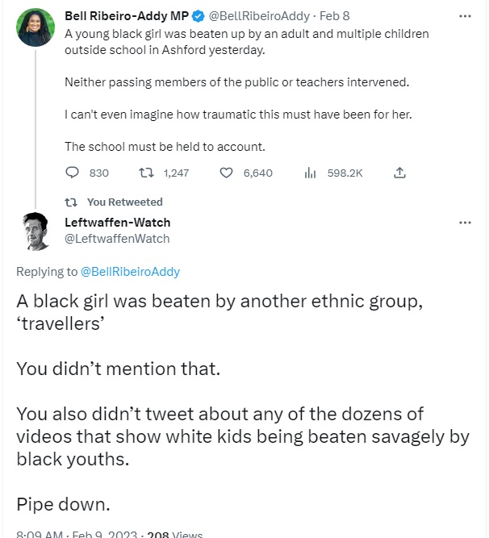Viewport: 489px width, 538px height.
Task: Click the @LeftwaffenWatch handle
Action: (117, 238)
